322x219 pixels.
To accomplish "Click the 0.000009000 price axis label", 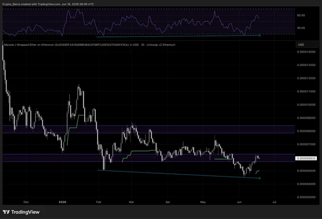I will point(306,118).
